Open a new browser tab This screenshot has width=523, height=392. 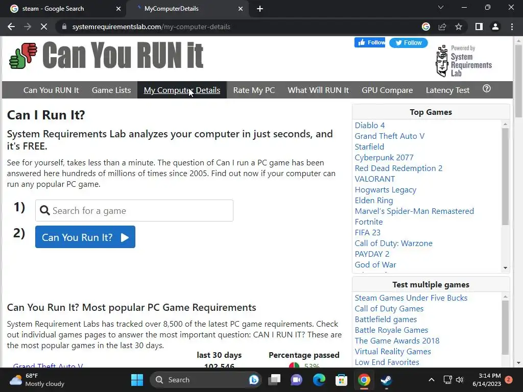point(260,9)
